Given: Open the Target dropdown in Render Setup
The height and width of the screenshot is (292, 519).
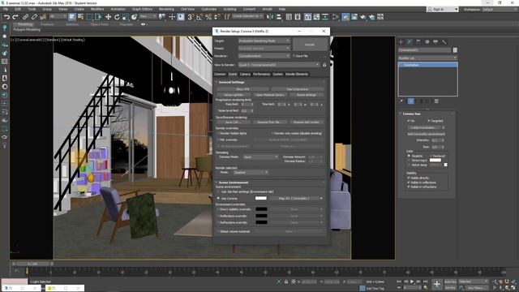Looking at the screenshot, I should point(264,41).
